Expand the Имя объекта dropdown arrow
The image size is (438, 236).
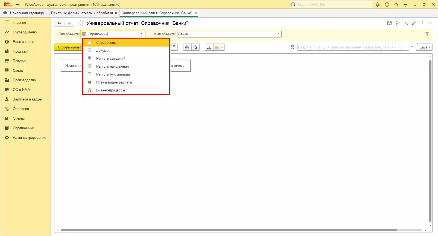tap(278, 34)
